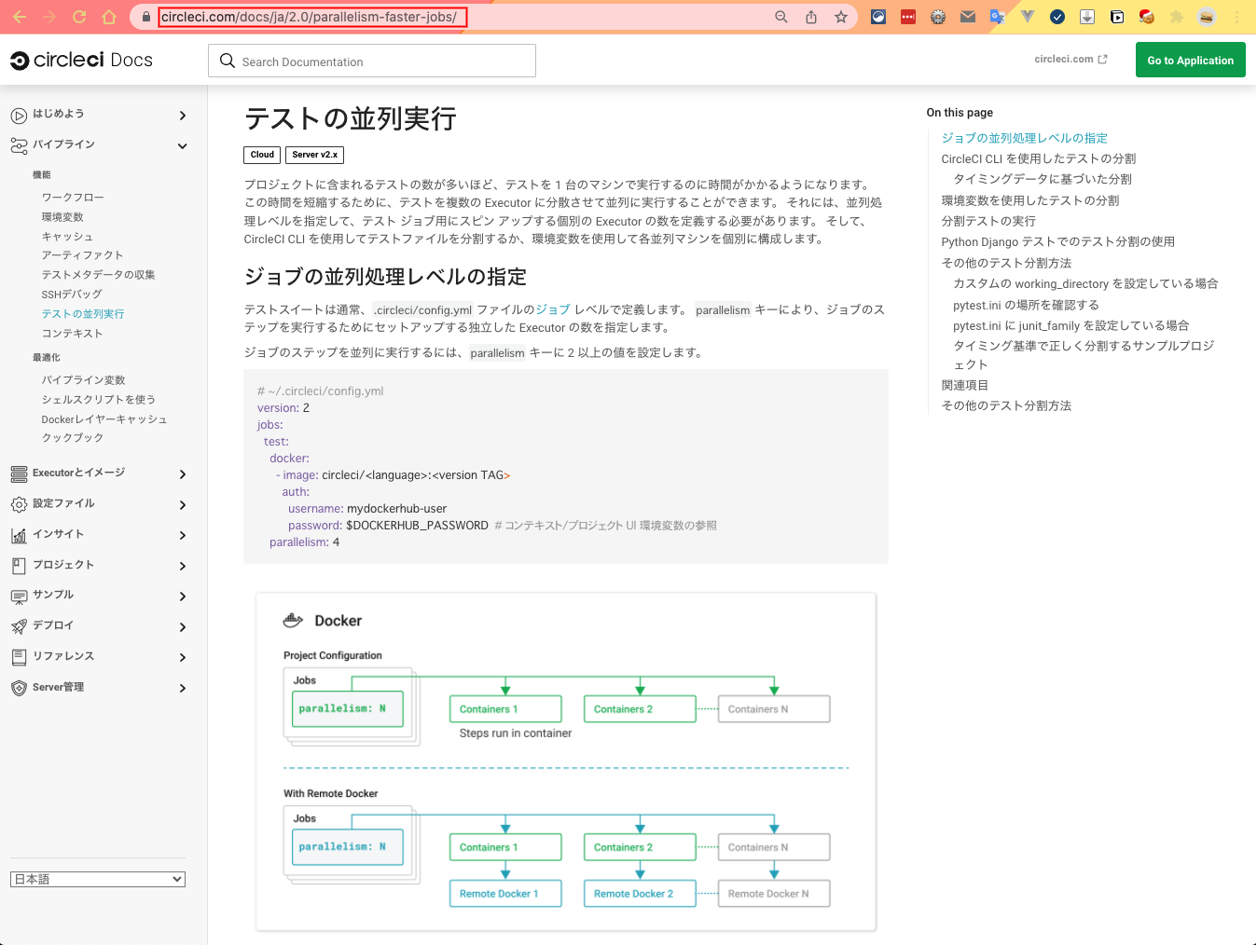The width and height of the screenshot is (1257, 946).
Task: Jump to Python Django テスト分割 section
Action: [x=1057, y=242]
